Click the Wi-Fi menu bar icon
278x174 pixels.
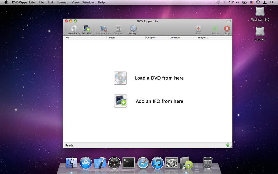coord(231,2)
